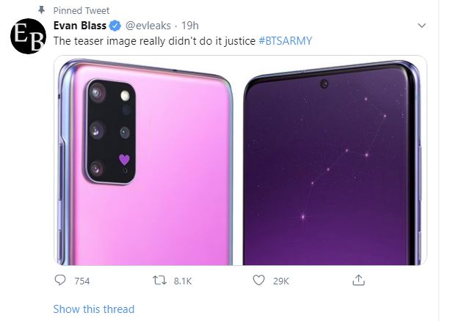View the pink phone back image
456x321 pixels.
click(147, 160)
